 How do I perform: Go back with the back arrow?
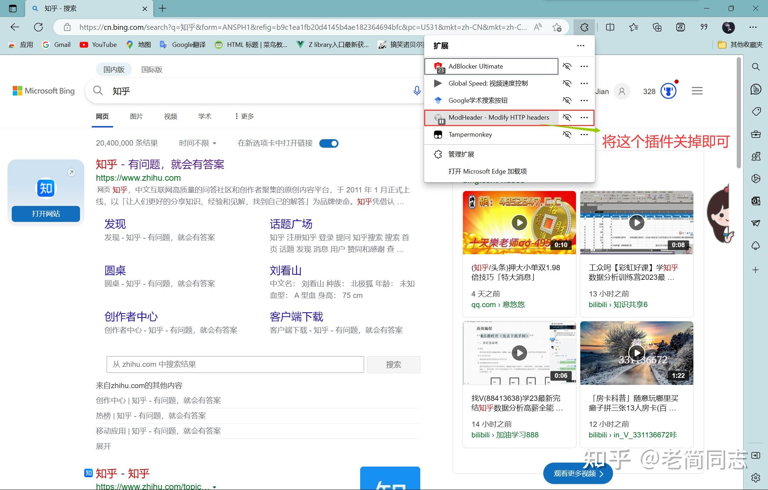point(15,27)
